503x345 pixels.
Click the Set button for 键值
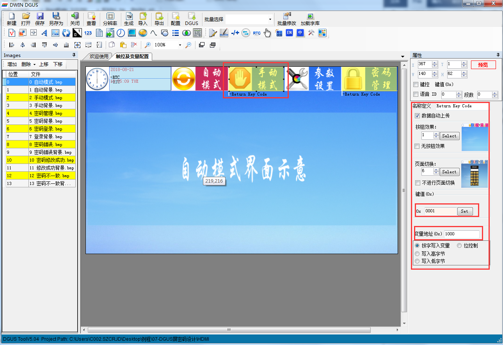(x=464, y=211)
